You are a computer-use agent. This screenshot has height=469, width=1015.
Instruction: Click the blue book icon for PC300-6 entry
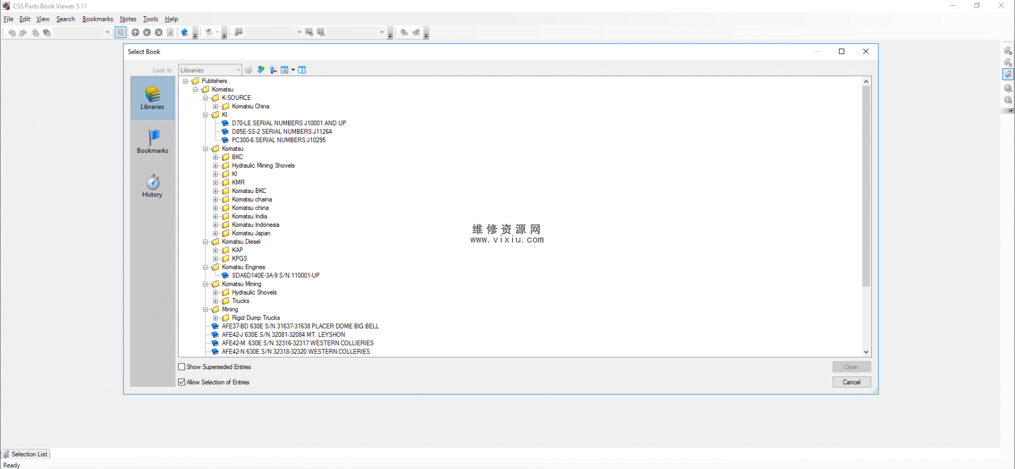pos(225,140)
